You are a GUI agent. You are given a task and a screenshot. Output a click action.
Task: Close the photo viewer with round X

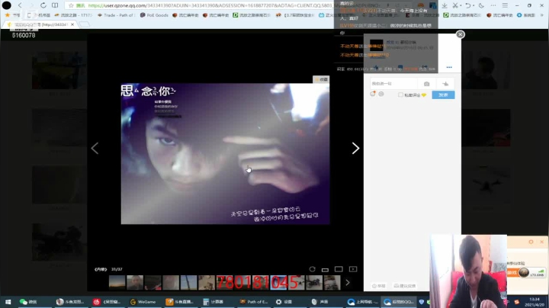pyautogui.click(x=460, y=34)
